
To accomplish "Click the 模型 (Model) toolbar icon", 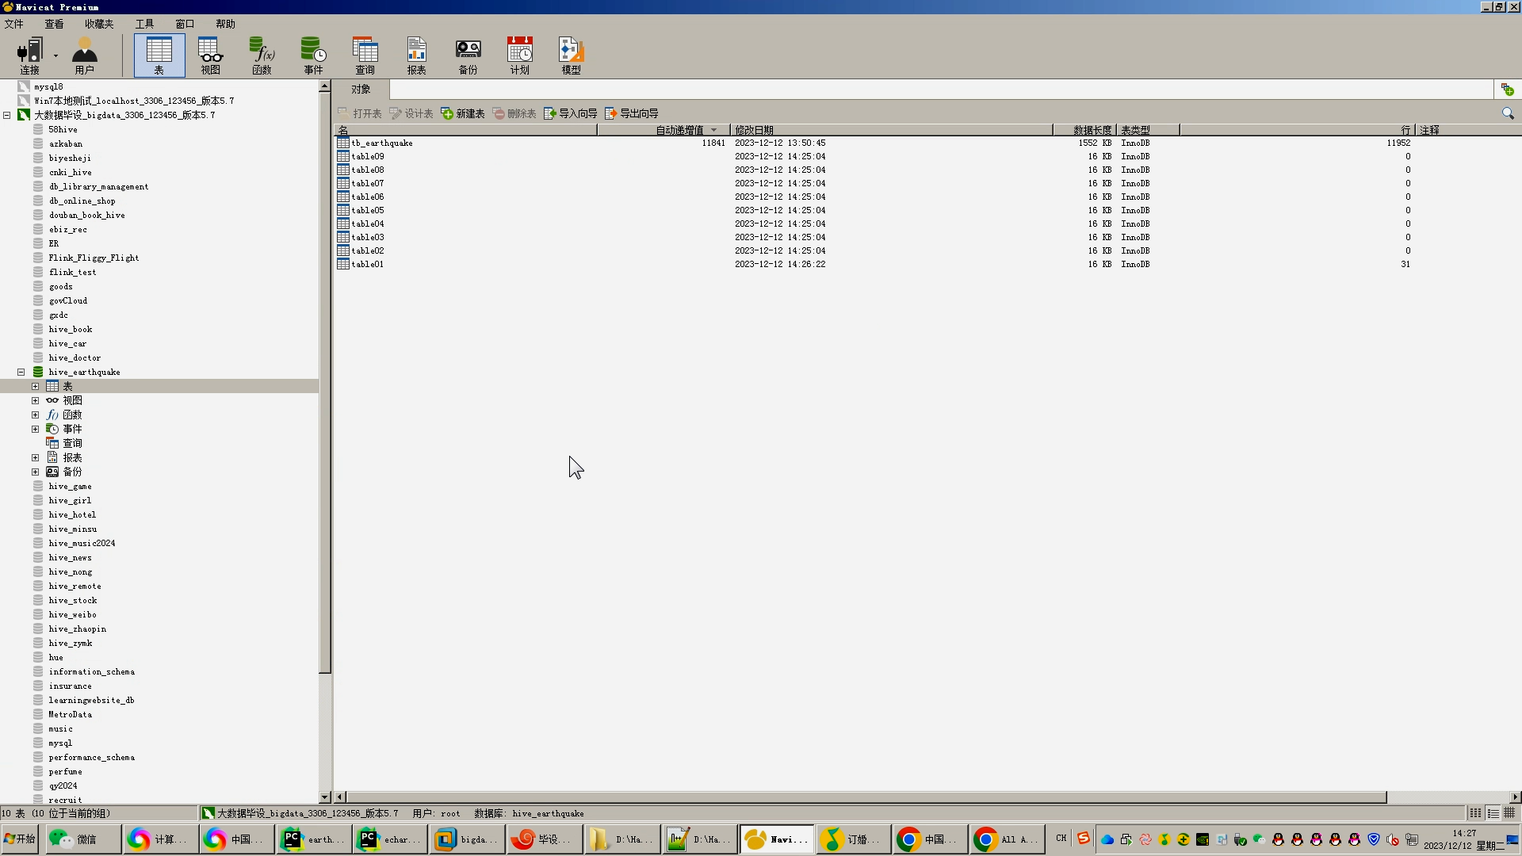I will click(571, 55).
